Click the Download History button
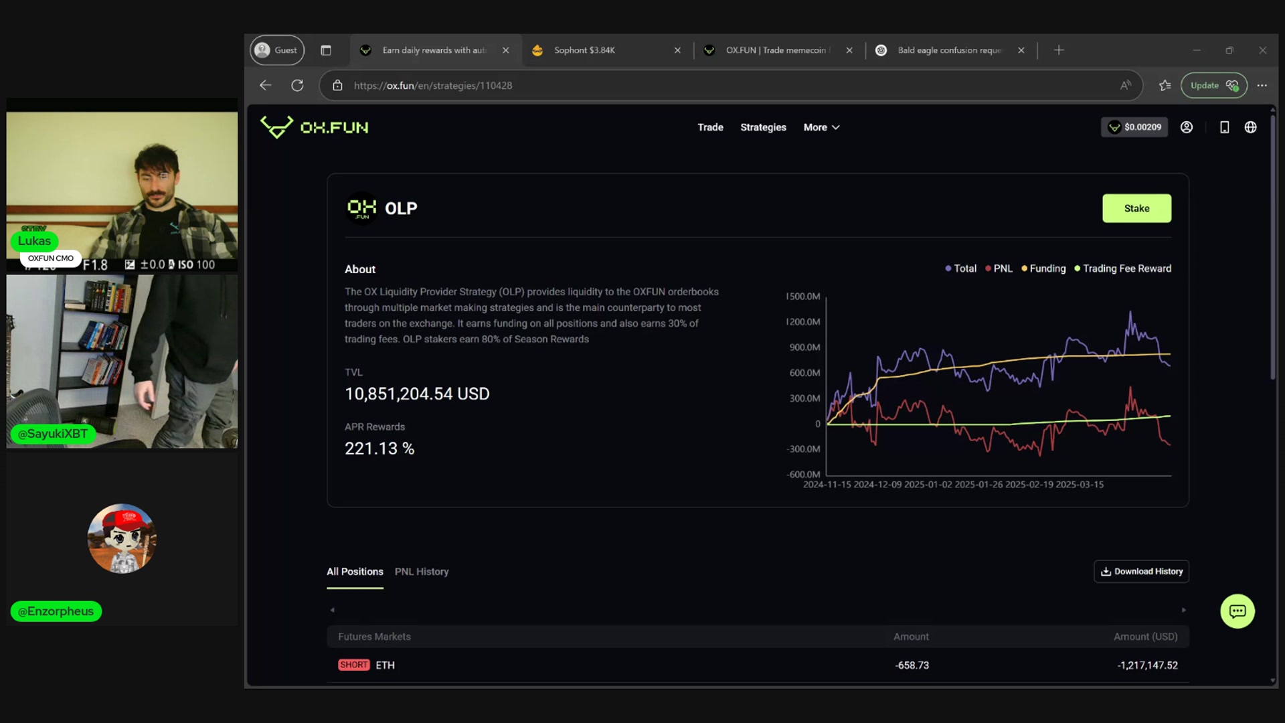 point(1141,572)
